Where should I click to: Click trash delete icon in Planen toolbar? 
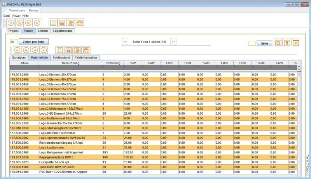[77, 50]
